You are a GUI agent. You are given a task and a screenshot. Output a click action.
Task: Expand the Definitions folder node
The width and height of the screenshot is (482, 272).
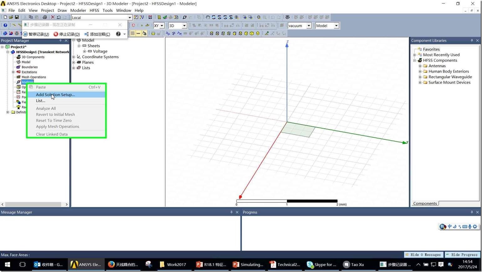pyautogui.click(x=8, y=112)
